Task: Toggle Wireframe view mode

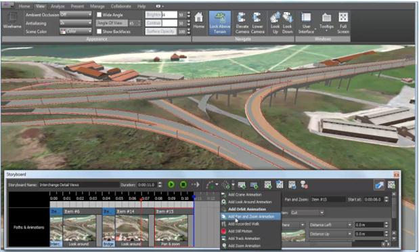Action: pyautogui.click(x=12, y=20)
